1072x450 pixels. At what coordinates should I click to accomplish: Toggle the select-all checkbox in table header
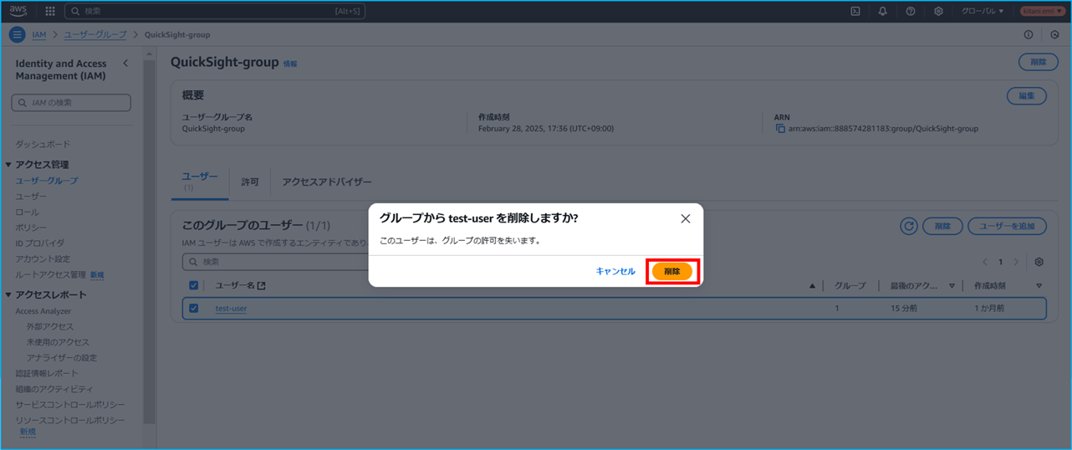194,285
